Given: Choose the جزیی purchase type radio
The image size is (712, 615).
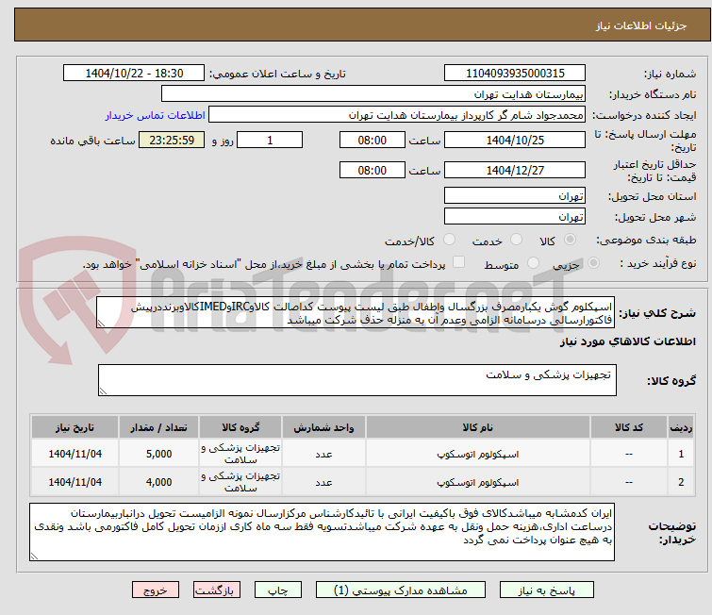Looking at the screenshot, I should click(593, 263).
